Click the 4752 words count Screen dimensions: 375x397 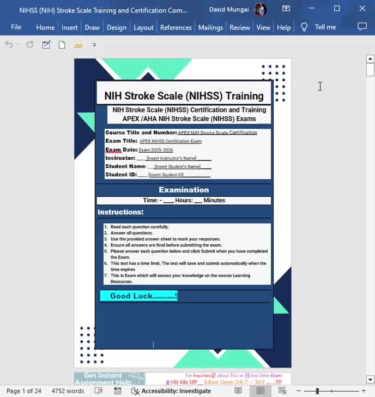coord(68,391)
